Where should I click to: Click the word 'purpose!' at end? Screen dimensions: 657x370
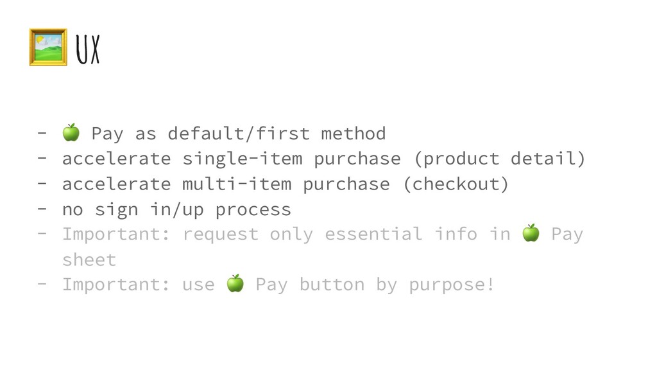pyautogui.click(x=452, y=285)
